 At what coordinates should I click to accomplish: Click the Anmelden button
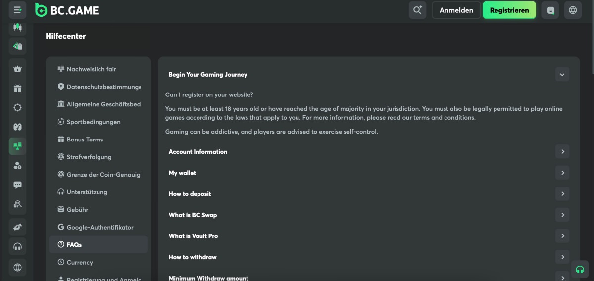coord(456,10)
